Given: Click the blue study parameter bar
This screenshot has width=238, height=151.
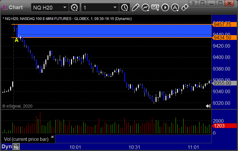Looking at the screenshot, I should click(133, 139).
